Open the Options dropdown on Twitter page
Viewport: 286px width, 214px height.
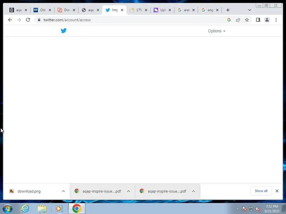(216, 31)
